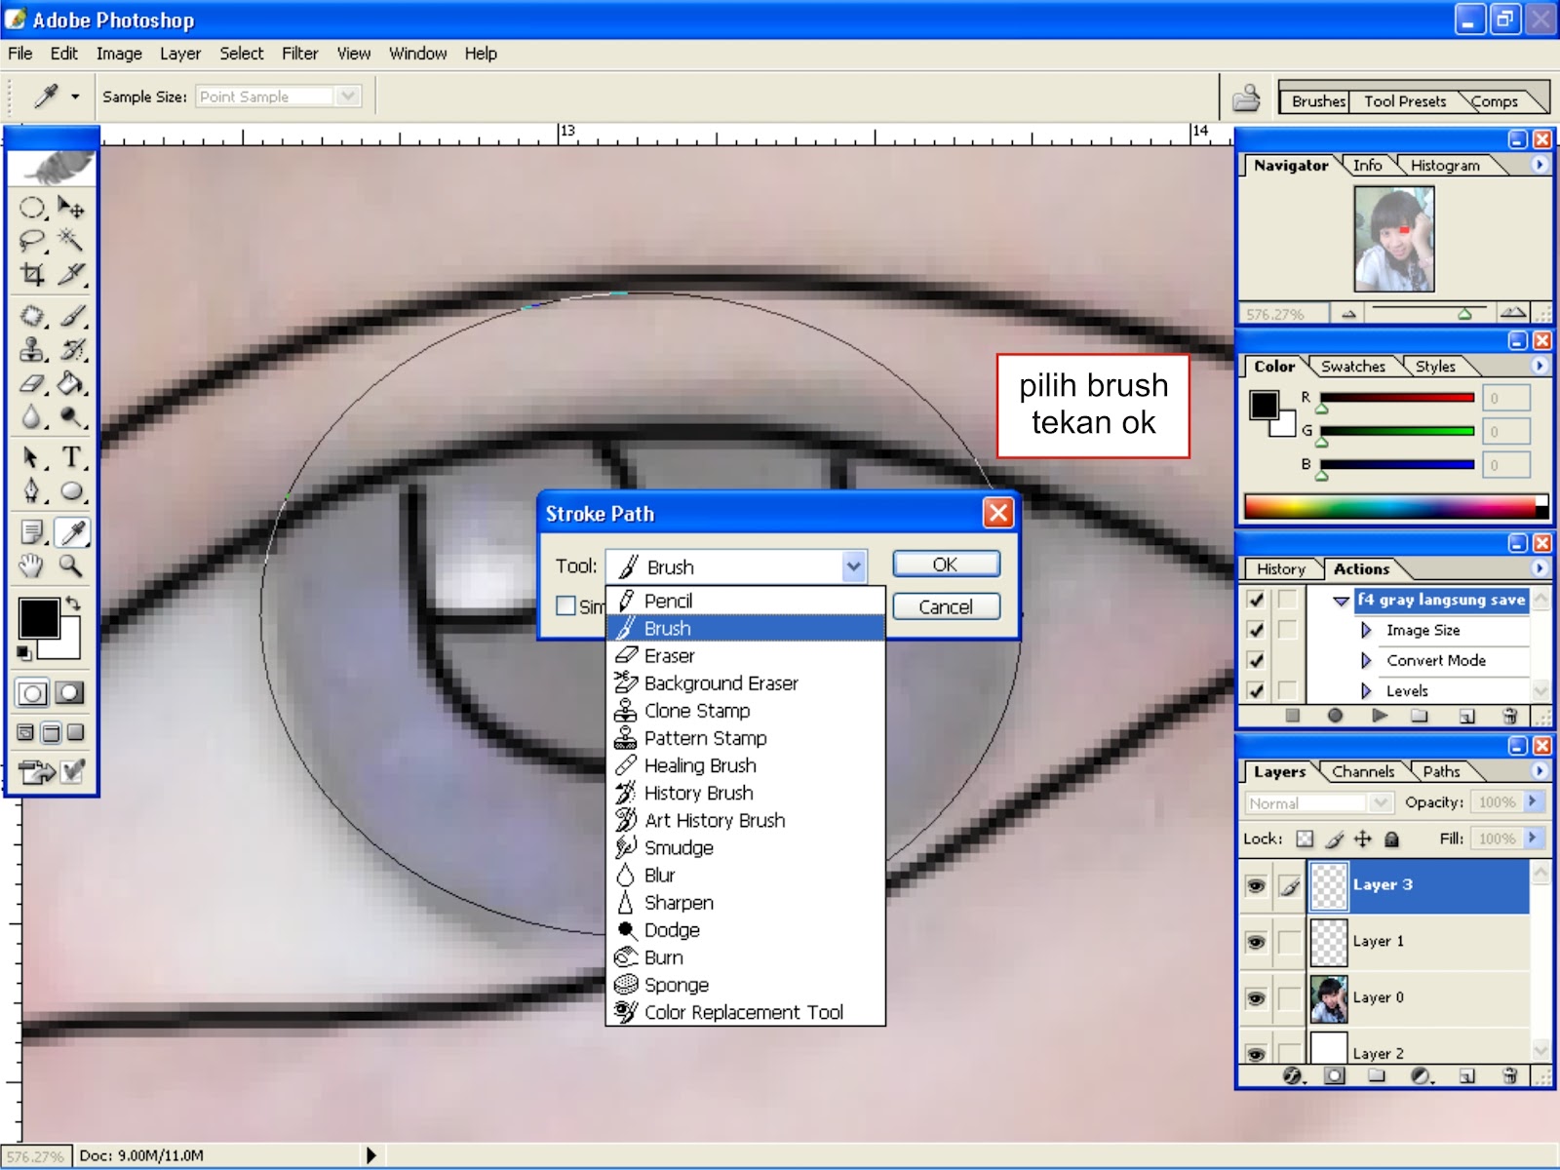Open the Tool dropdown in Stroke Path

click(853, 566)
